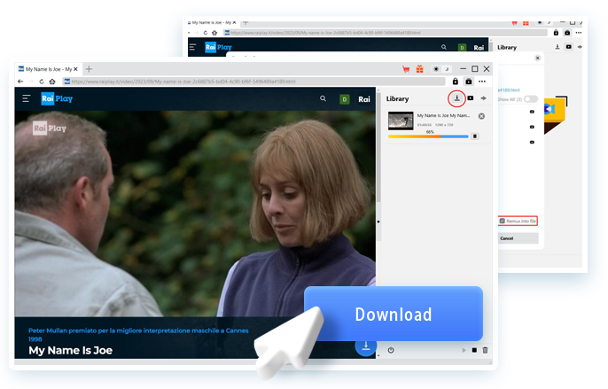
Task: Close the My Name Is Joe tab
Action: 75,69
